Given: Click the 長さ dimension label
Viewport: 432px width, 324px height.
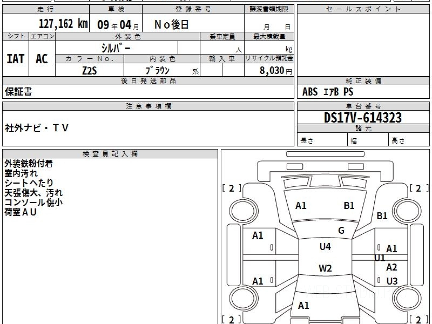Looking at the screenshot, I should 307,141.
